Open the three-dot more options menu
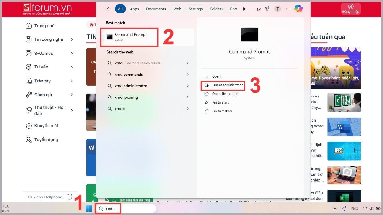383x215 pixels. coord(288,9)
